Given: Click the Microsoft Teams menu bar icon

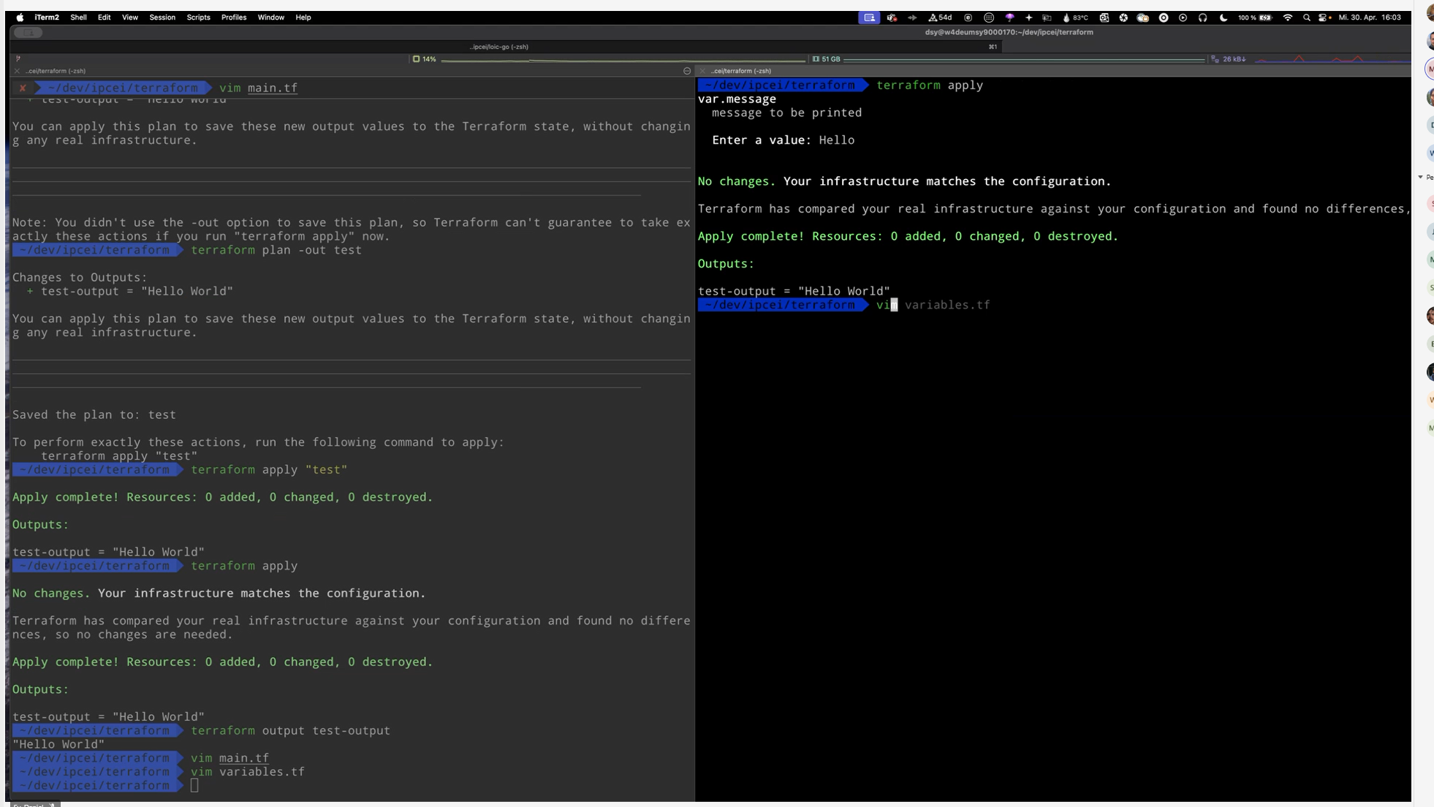Looking at the screenshot, I should tap(892, 18).
